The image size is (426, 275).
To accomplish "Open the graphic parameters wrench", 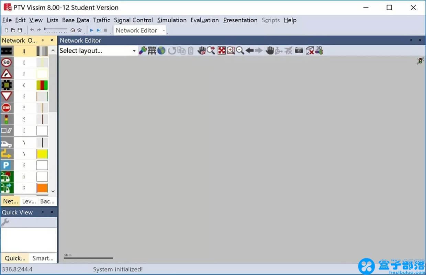I will pos(143,51).
